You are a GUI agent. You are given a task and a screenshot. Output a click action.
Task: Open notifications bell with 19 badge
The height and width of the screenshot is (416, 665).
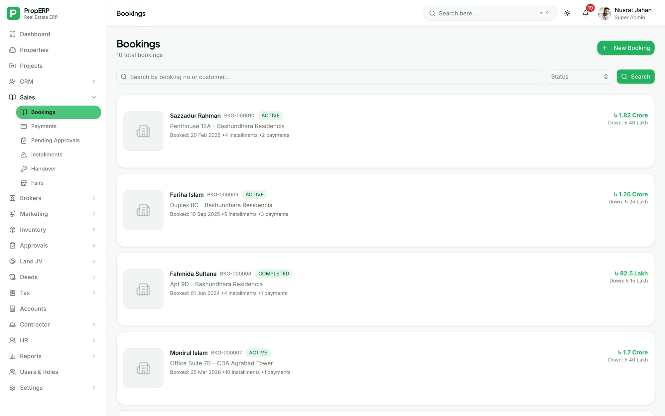(586, 13)
